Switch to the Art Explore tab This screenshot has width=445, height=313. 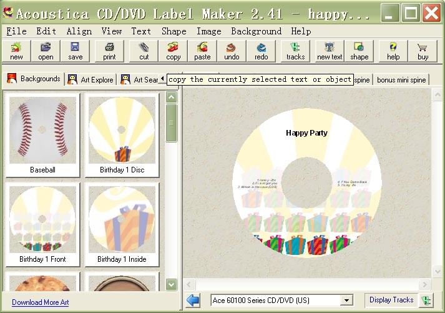91,79
